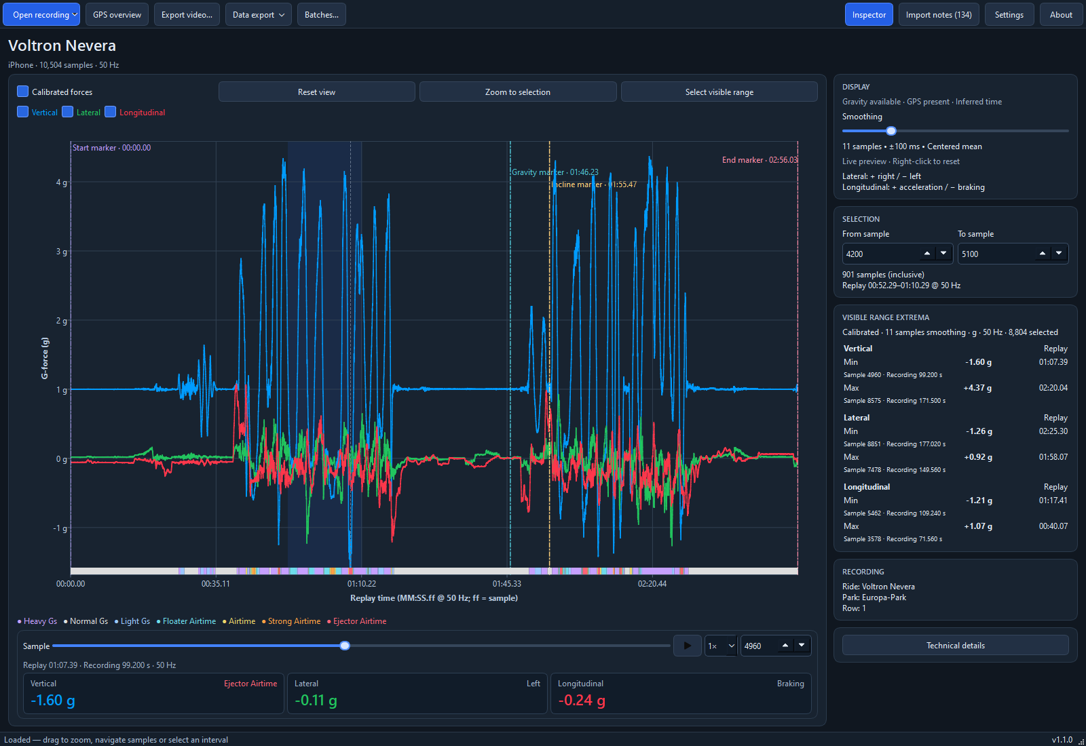Click the Floater Airtime legend entry
1086x746 pixels.
(x=186, y=621)
